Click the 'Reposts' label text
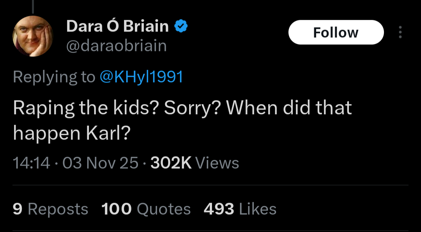The height and width of the screenshot is (232, 421). tap(58, 209)
